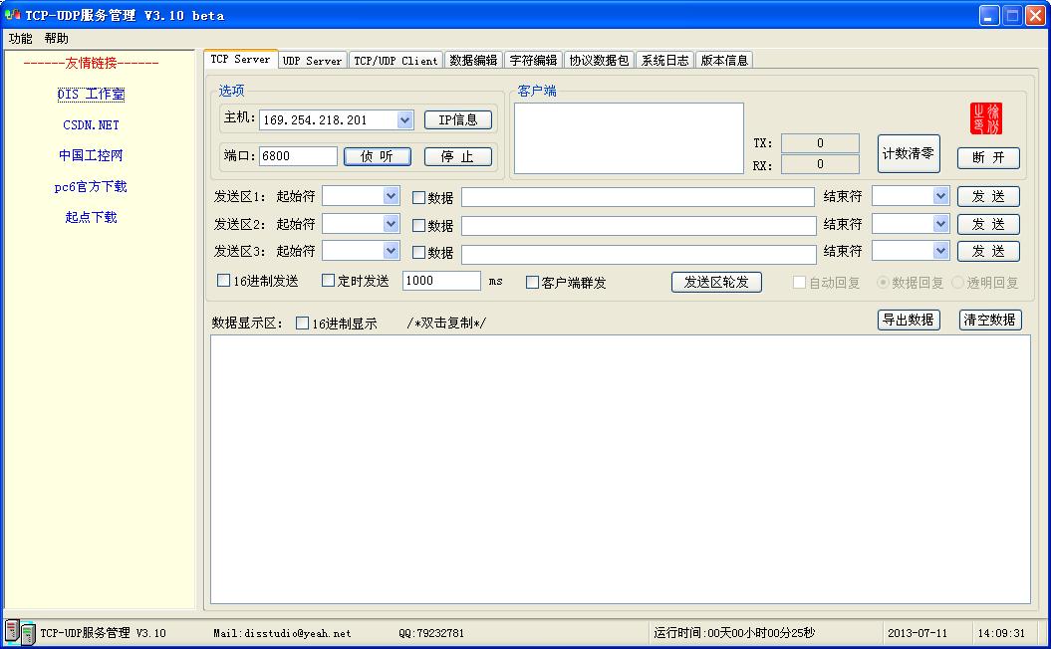Click the 清空数据 button

(990, 320)
